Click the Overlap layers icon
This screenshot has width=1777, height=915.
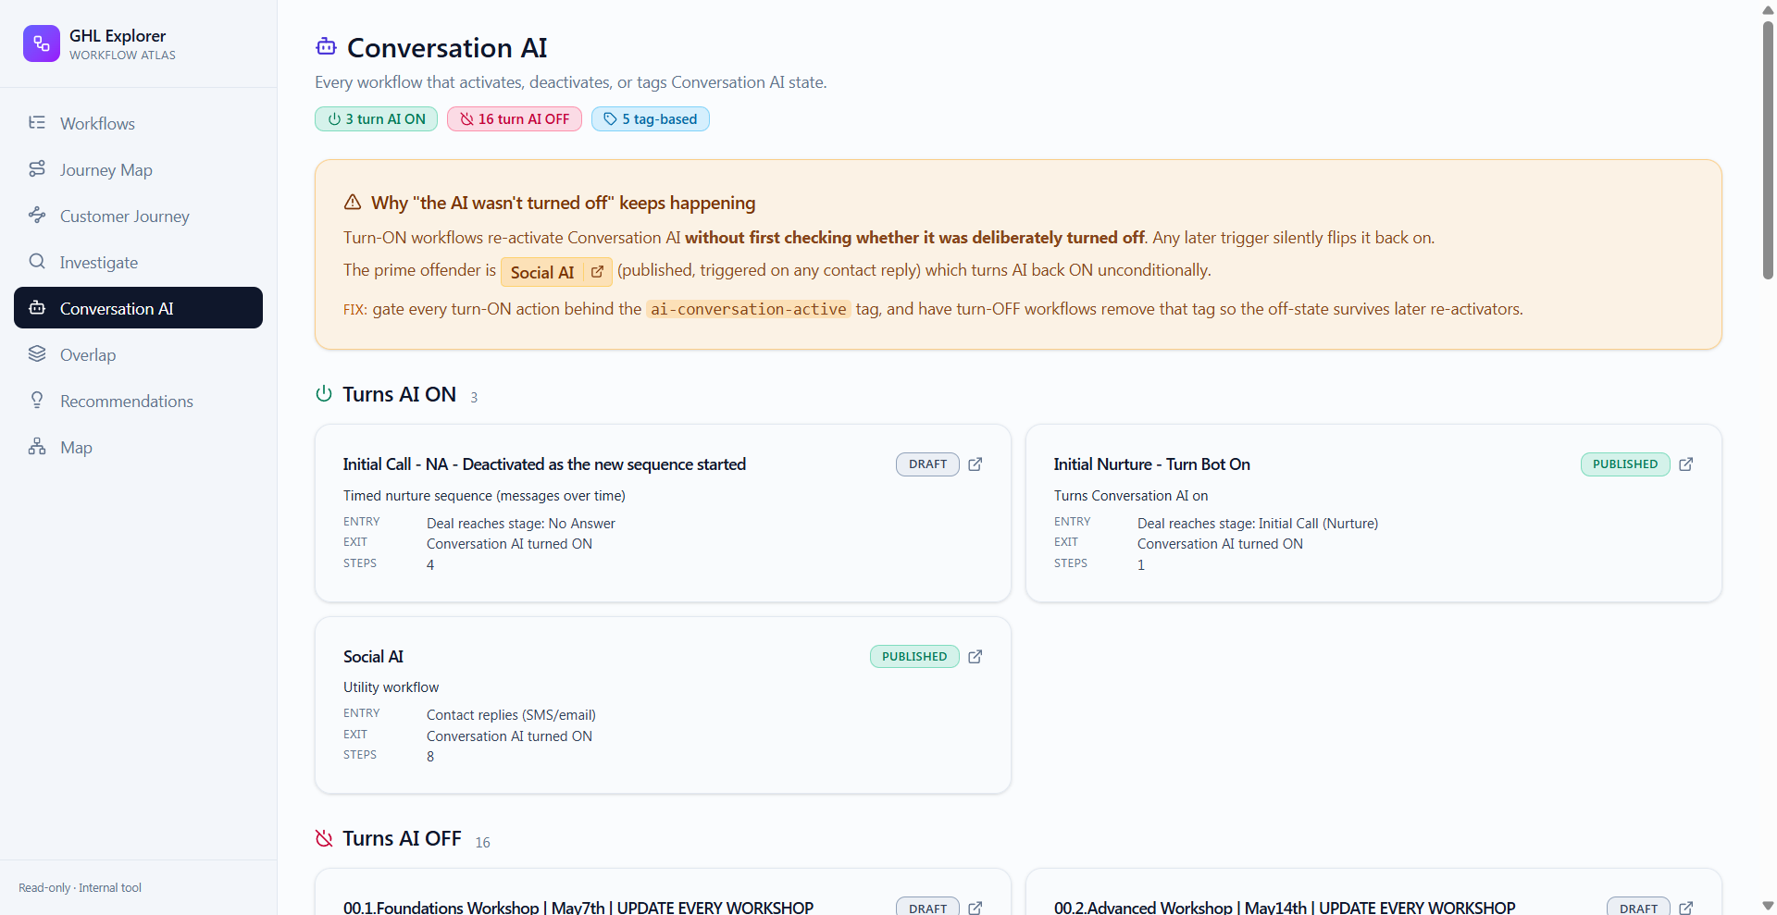(x=37, y=354)
